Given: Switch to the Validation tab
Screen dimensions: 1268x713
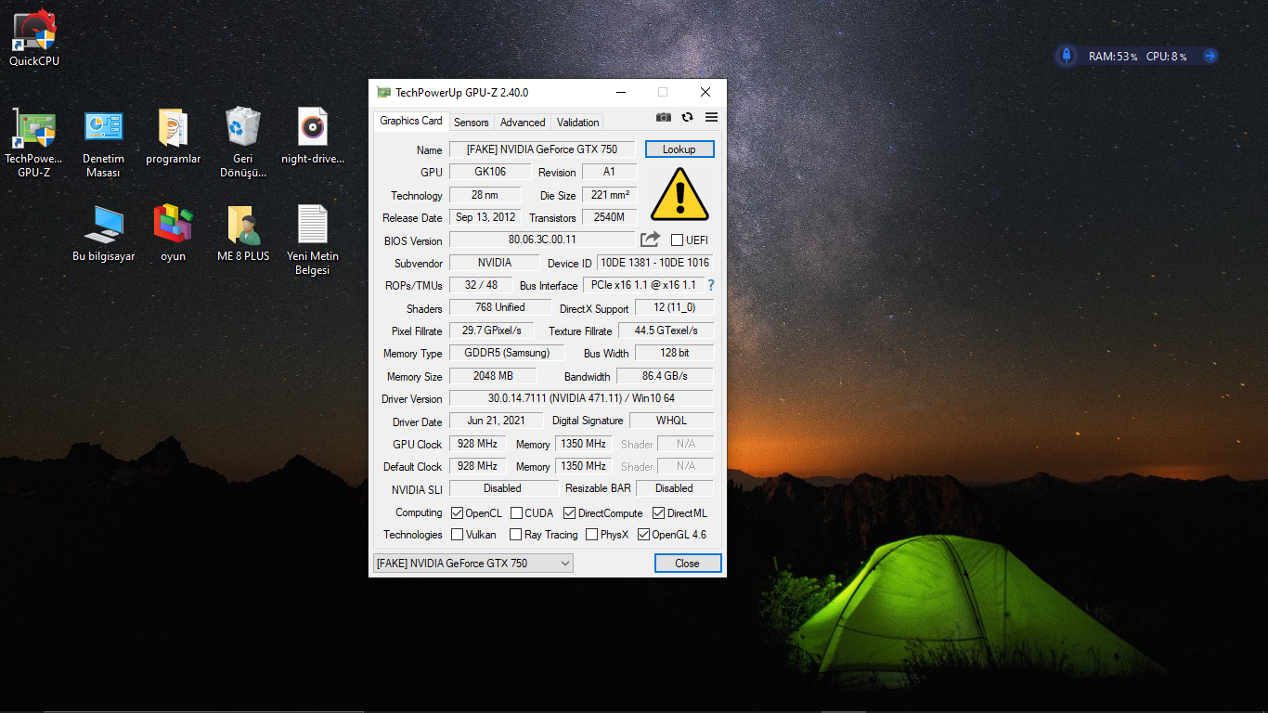Looking at the screenshot, I should [578, 123].
